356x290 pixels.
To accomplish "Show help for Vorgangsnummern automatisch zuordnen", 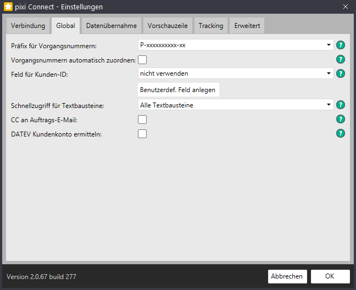I will point(340,59).
